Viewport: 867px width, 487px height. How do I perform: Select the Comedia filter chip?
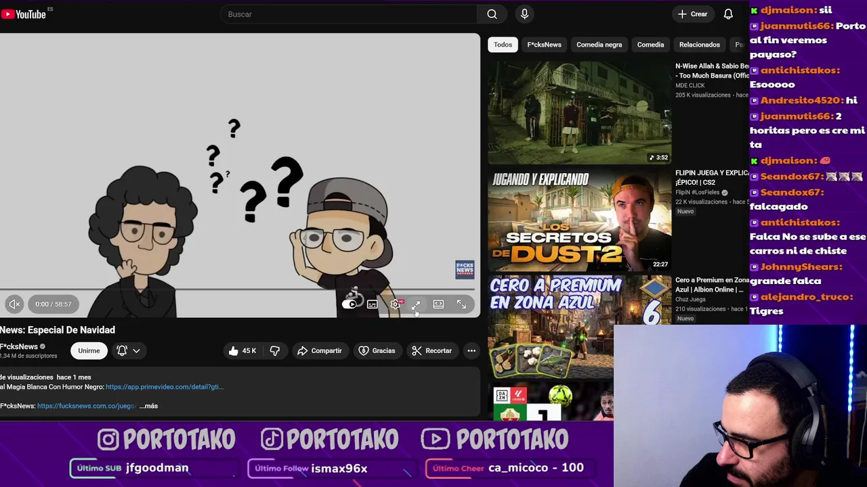point(650,45)
